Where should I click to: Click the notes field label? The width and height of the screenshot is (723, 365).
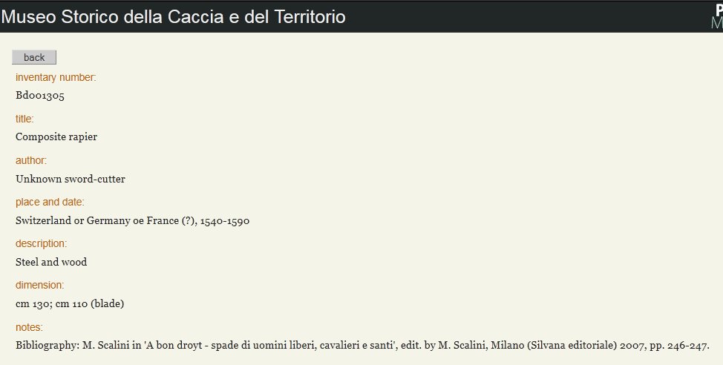pyautogui.click(x=29, y=327)
